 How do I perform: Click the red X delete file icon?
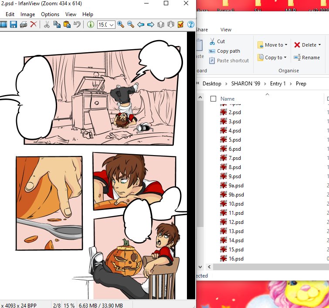click(34, 24)
